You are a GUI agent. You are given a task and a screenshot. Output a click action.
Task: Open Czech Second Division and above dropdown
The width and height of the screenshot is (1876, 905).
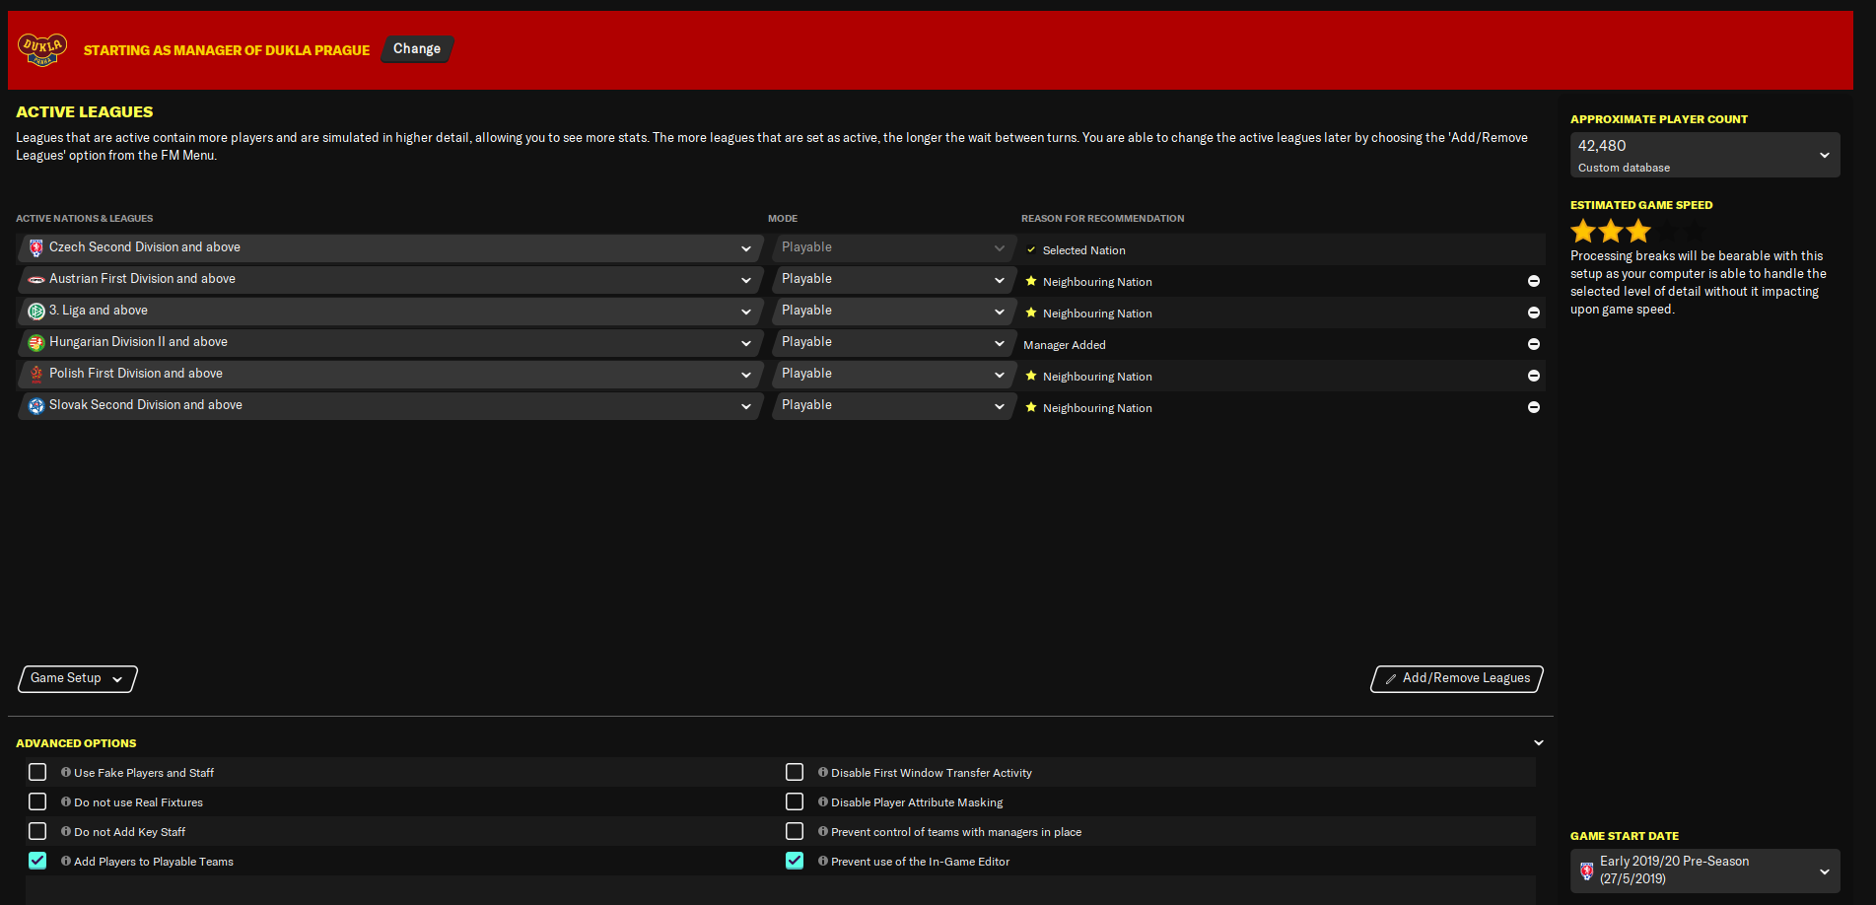[x=390, y=248]
